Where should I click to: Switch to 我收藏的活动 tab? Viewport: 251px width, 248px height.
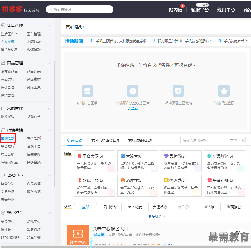(x=140, y=140)
